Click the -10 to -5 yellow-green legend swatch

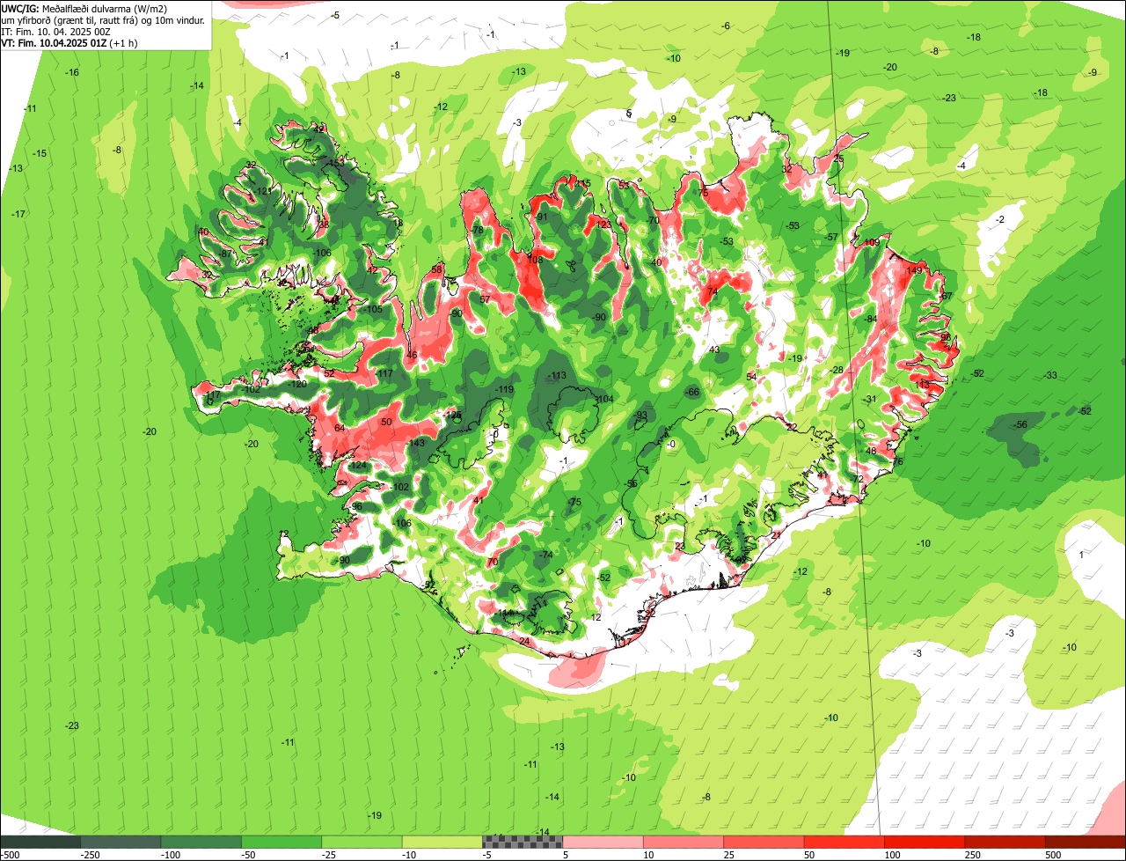pyautogui.click(x=442, y=842)
